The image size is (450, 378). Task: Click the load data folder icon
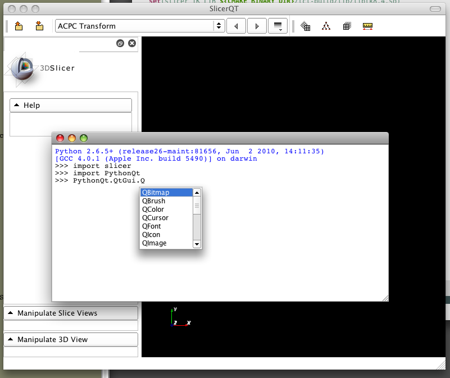19,26
